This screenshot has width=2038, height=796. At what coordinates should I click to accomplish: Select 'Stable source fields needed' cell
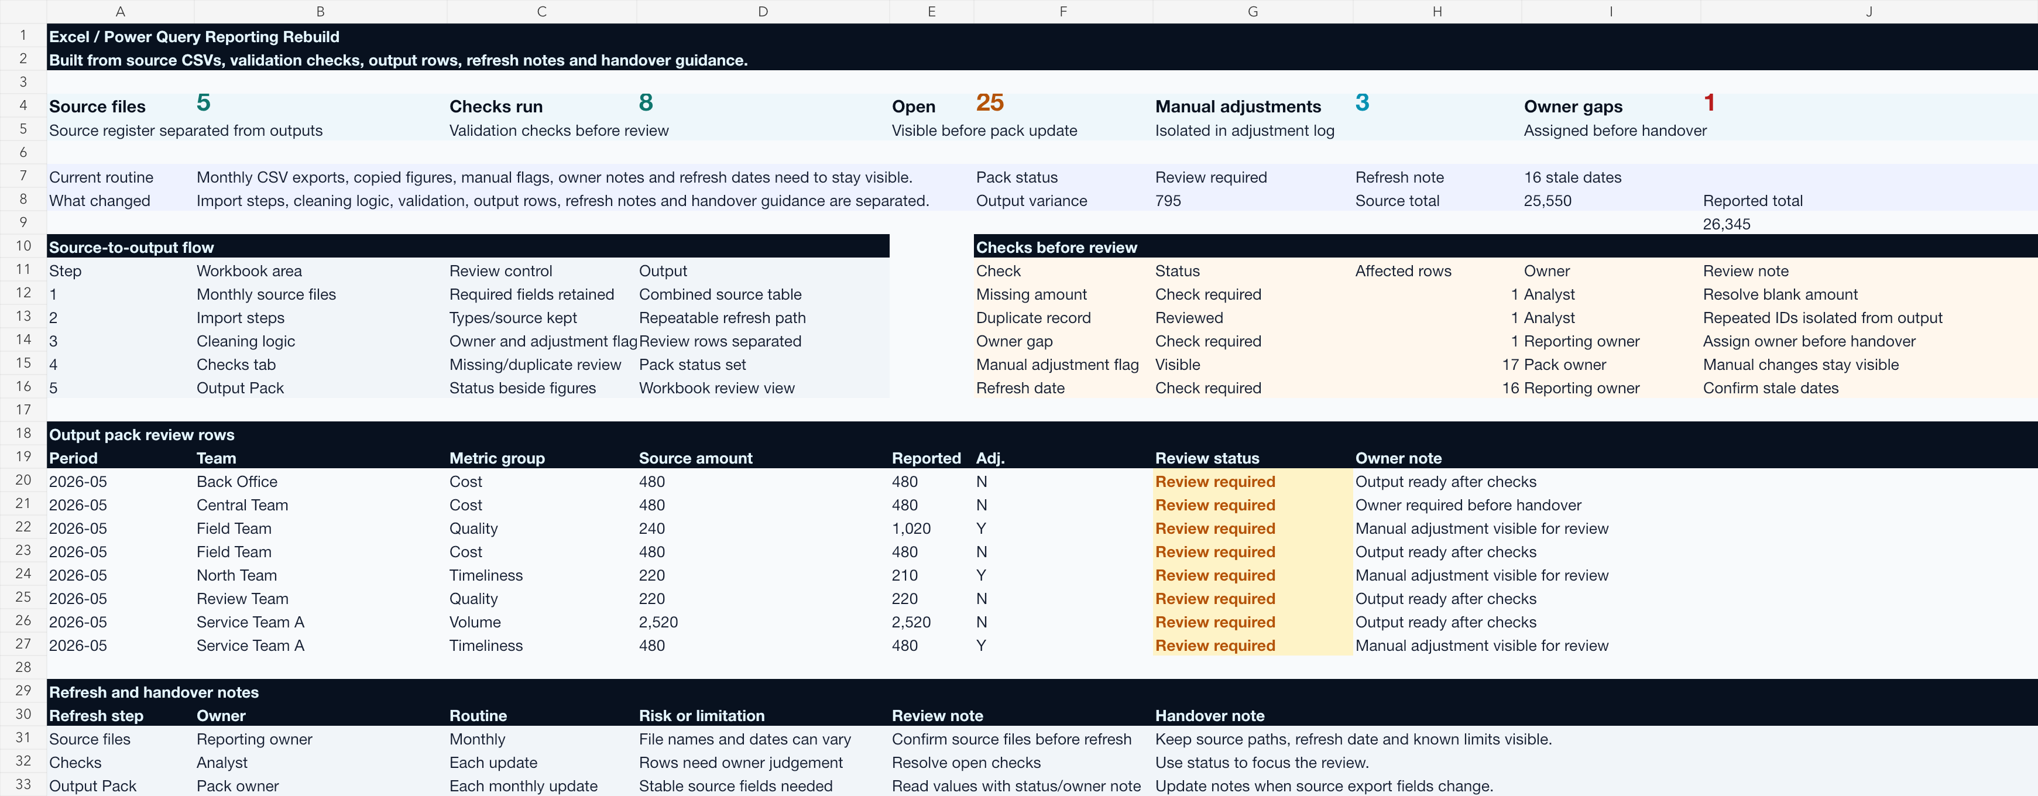point(735,785)
